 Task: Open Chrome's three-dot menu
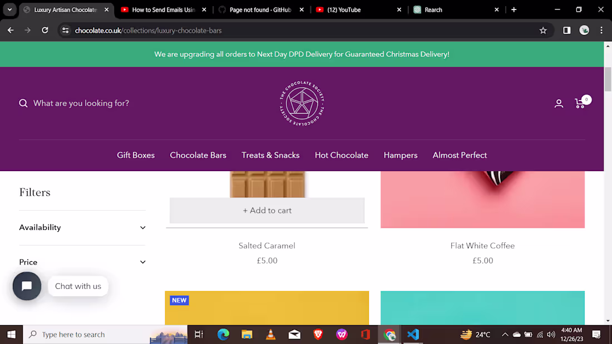[x=601, y=31]
